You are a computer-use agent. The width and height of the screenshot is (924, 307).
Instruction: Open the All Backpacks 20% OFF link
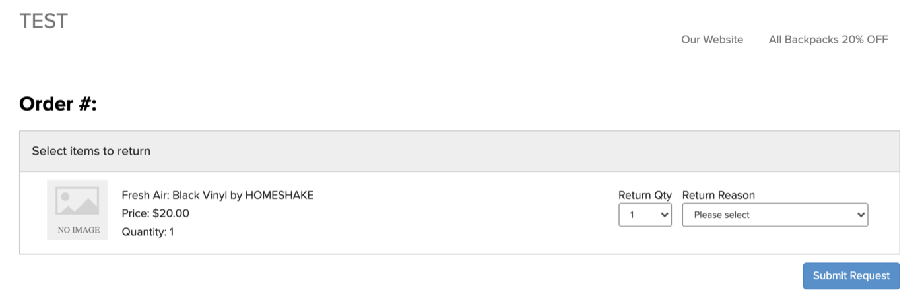(828, 40)
